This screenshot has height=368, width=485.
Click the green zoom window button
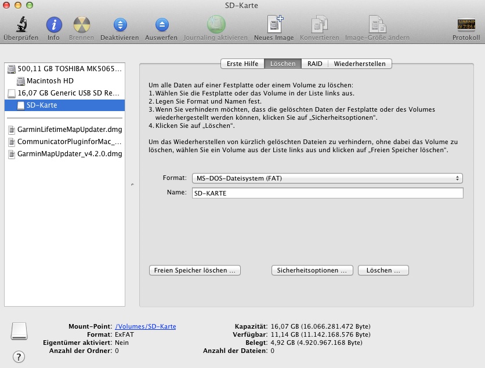coord(30,5)
